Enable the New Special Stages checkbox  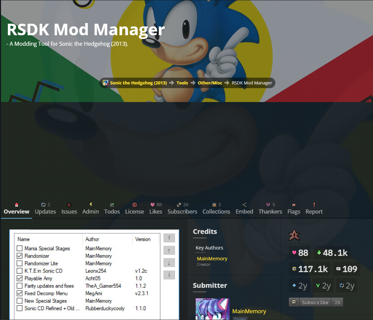20,301
